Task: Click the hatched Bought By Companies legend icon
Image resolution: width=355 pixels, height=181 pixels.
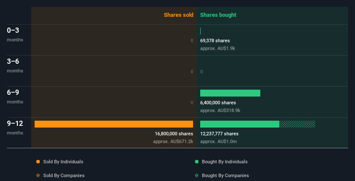Action: point(197,175)
